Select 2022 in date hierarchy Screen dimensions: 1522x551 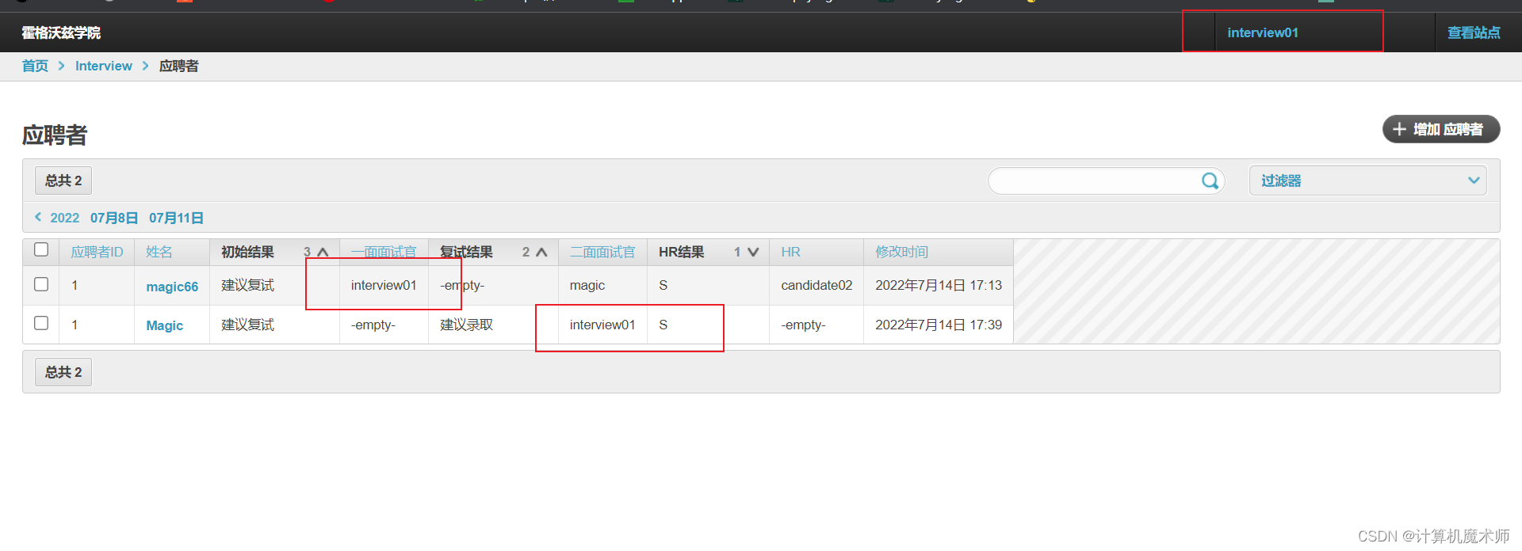click(65, 218)
